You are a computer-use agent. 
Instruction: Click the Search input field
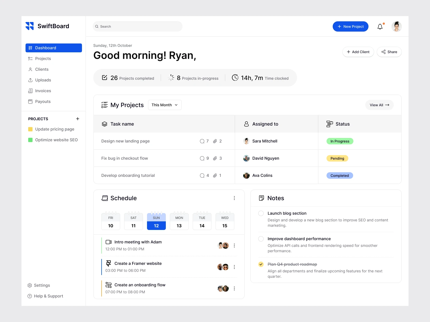[138, 27]
